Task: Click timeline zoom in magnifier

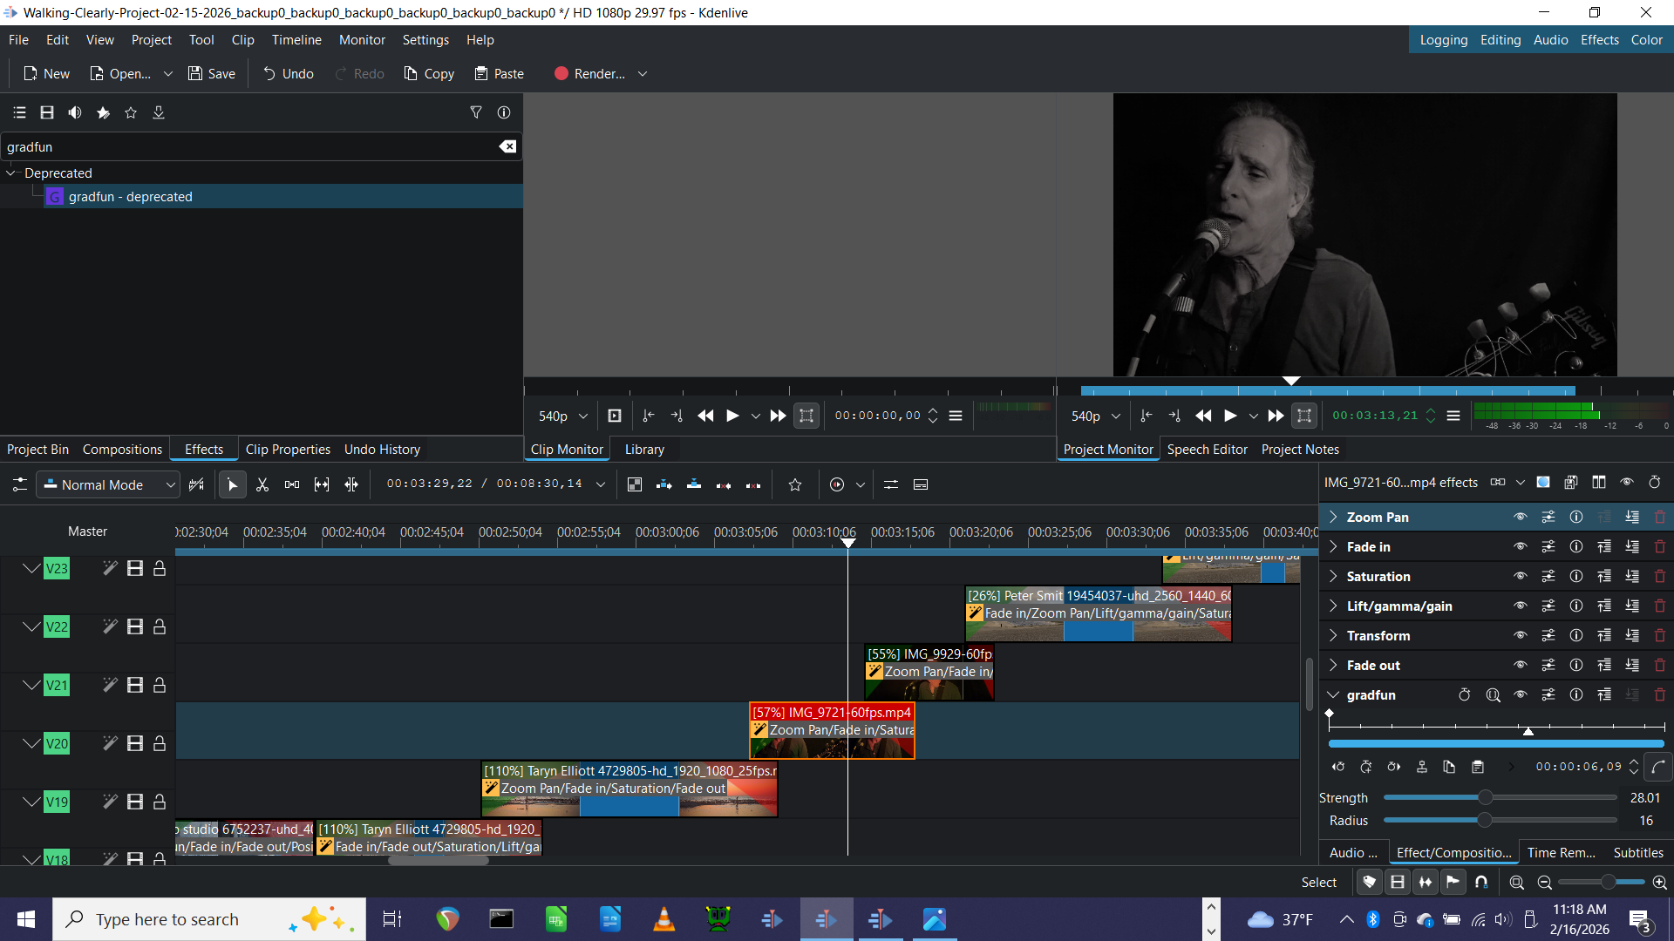Action: [x=1659, y=883]
